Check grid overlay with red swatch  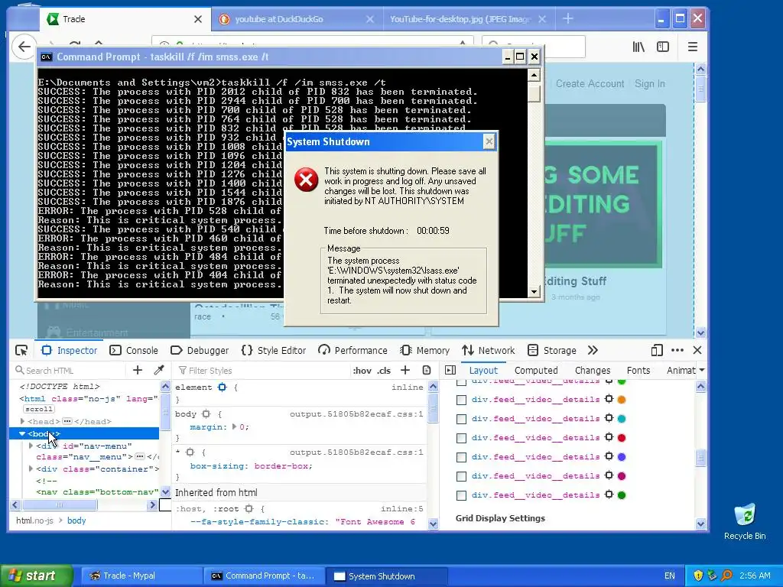click(461, 438)
